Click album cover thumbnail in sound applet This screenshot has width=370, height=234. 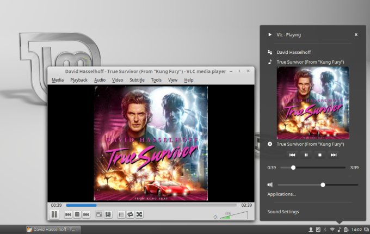point(313,103)
